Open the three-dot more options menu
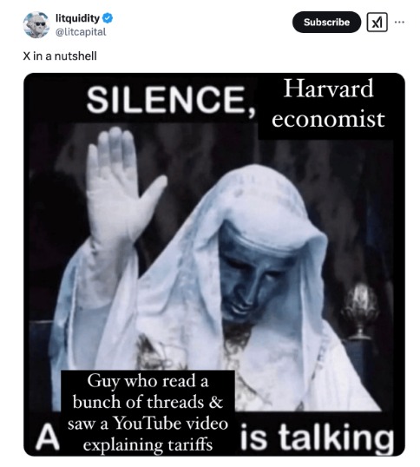This screenshot has height=467, width=420. click(x=399, y=22)
